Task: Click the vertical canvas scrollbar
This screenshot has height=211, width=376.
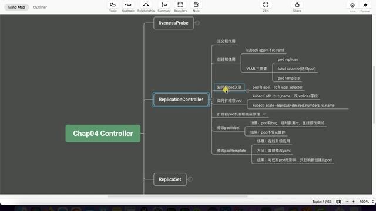Action: [374, 94]
